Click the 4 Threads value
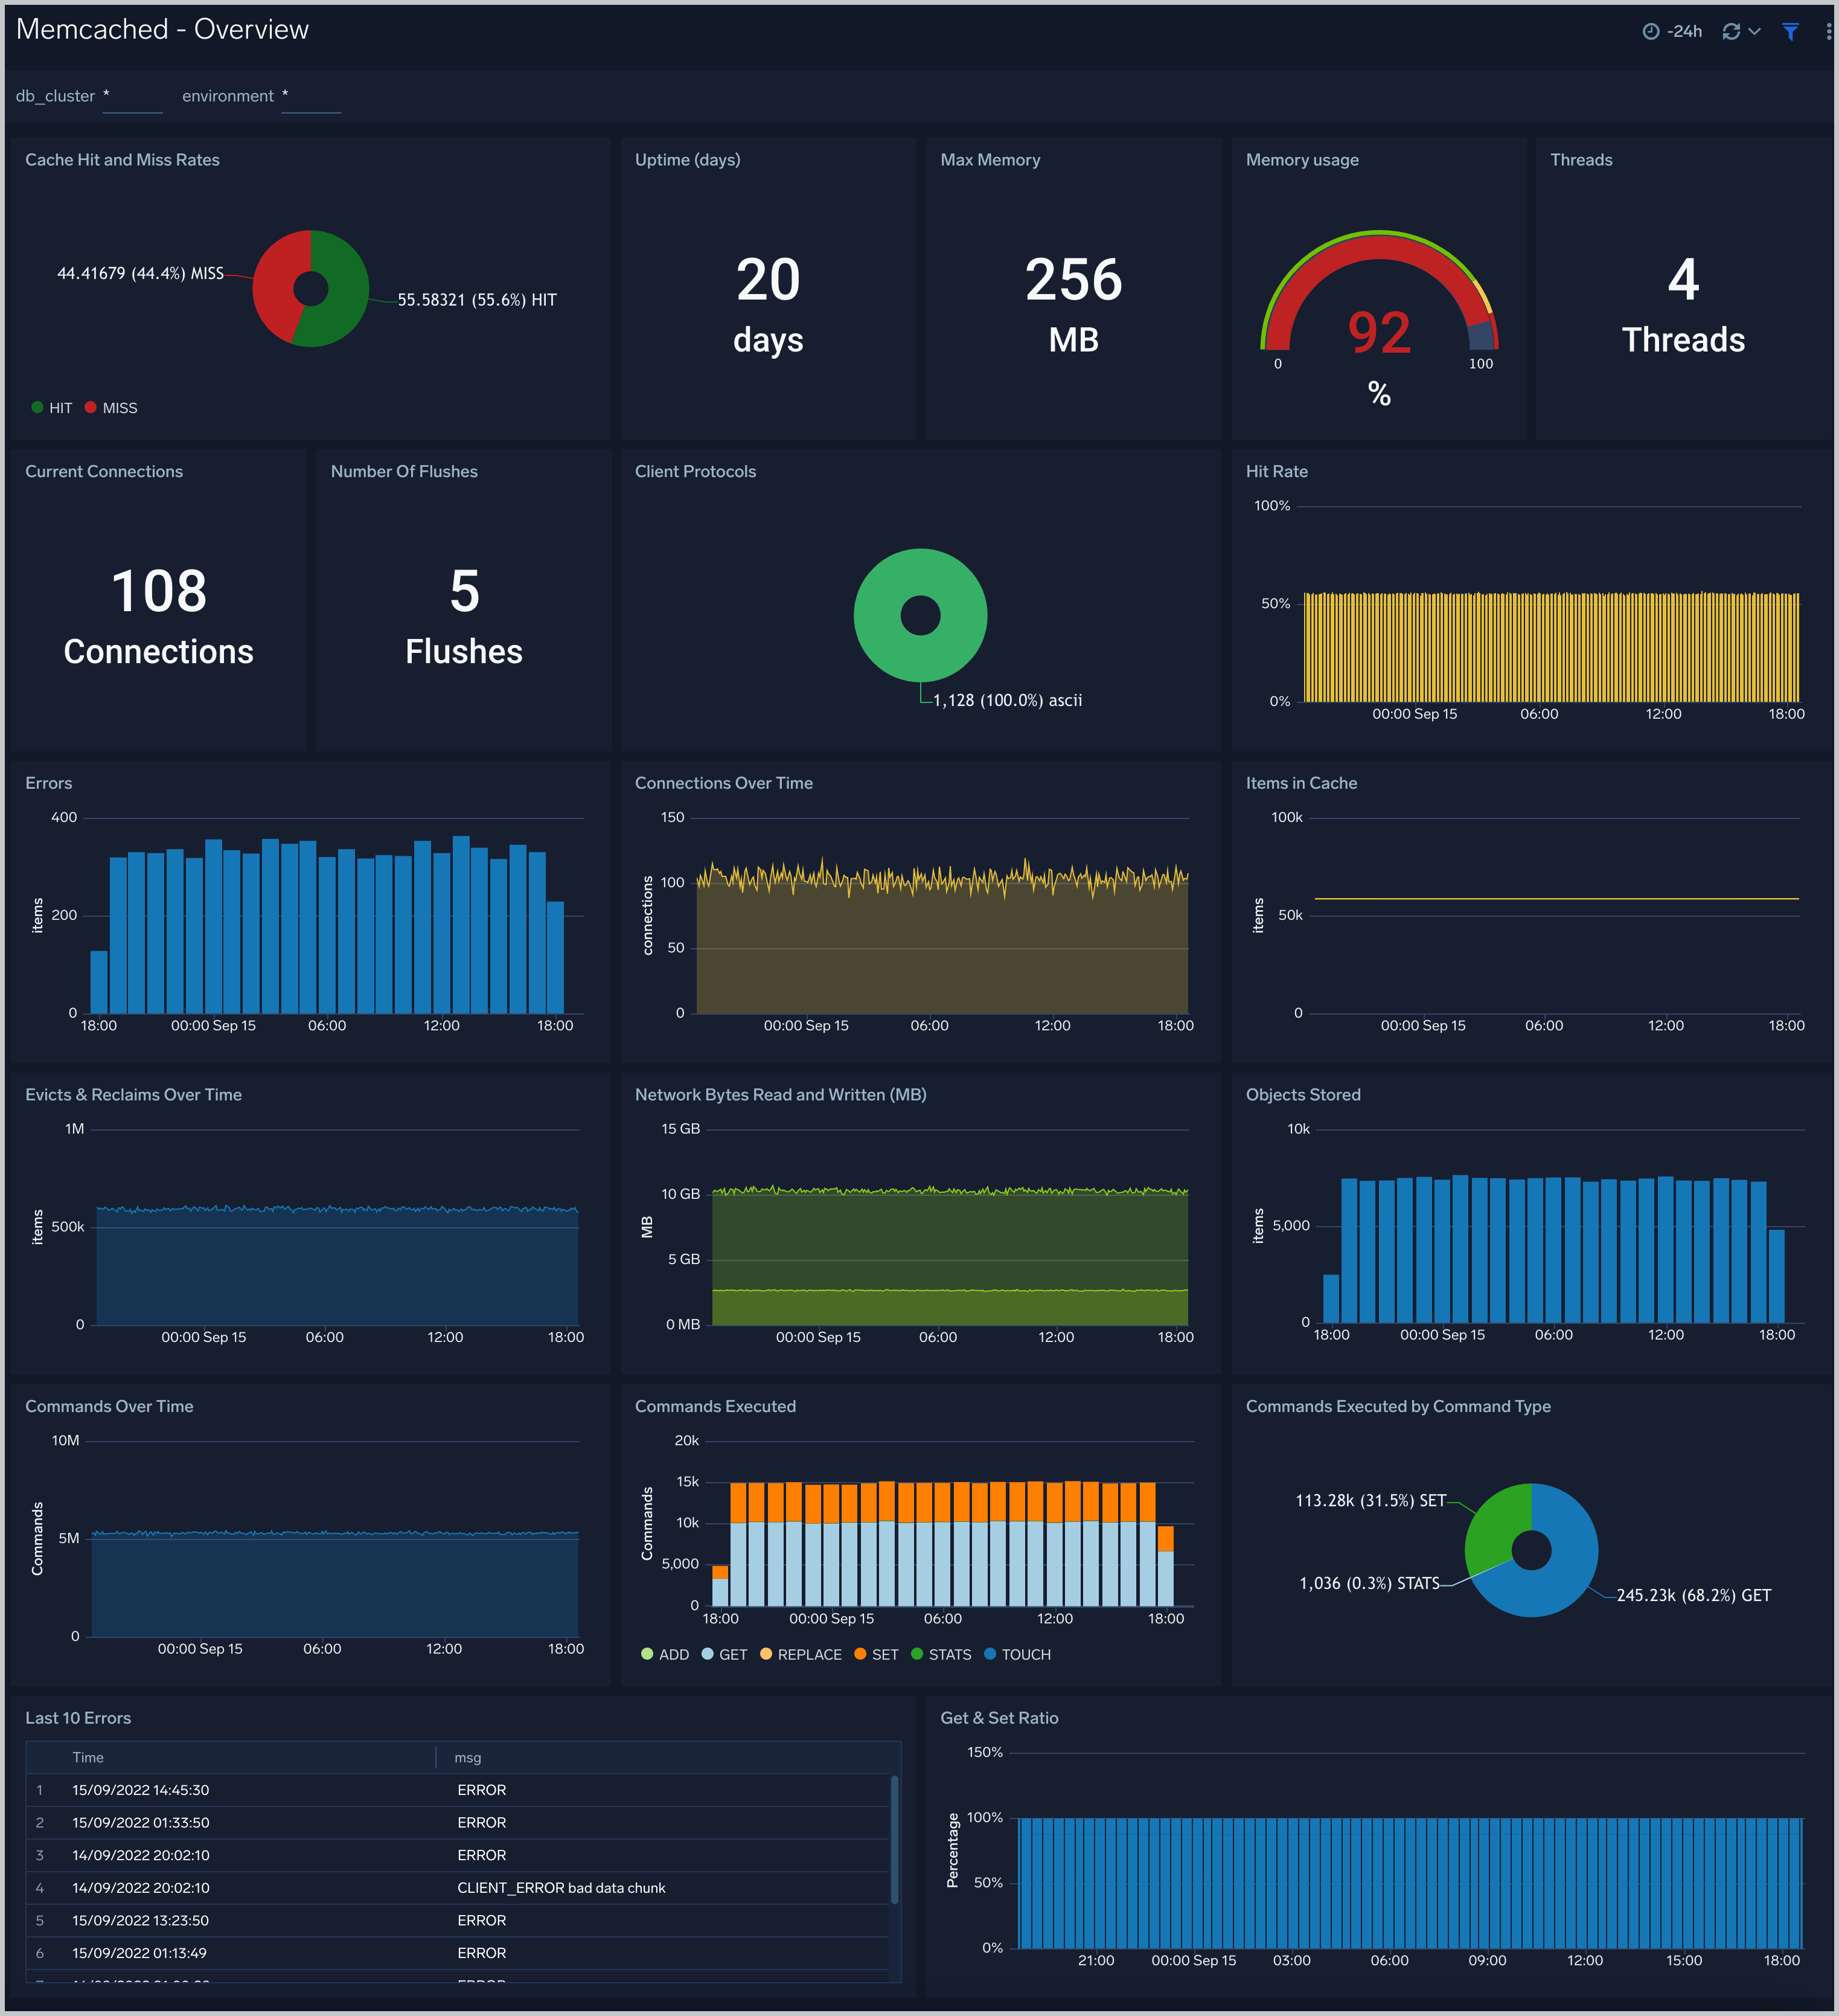The image size is (1839, 2016). click(x=1683, y=305)
